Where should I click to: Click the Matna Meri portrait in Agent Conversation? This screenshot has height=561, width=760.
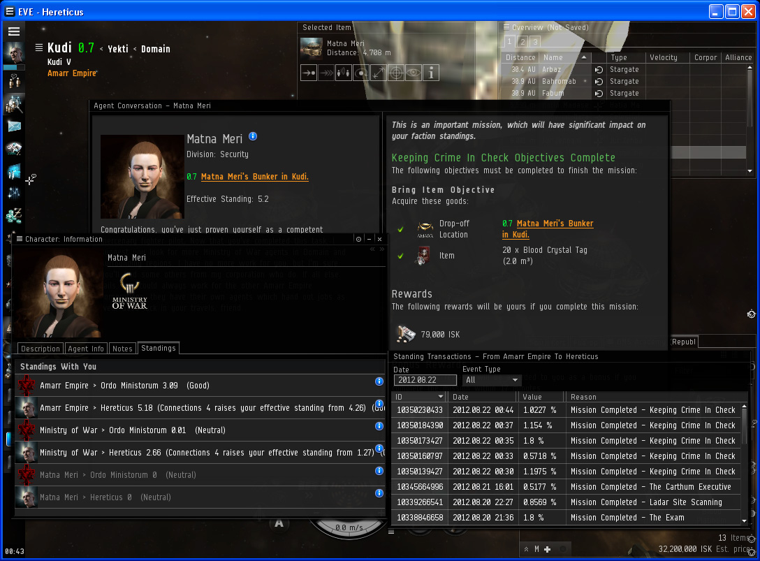142,177
